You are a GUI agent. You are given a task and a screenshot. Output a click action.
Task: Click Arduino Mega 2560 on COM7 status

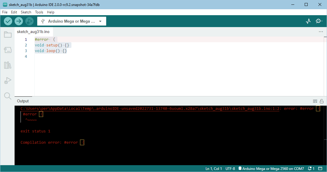pos(271,169)
